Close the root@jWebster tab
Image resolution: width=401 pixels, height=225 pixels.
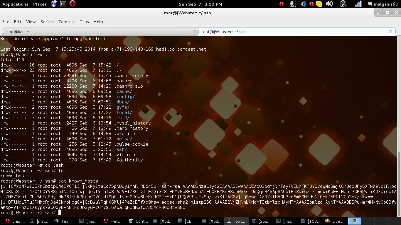pos(390,31)
